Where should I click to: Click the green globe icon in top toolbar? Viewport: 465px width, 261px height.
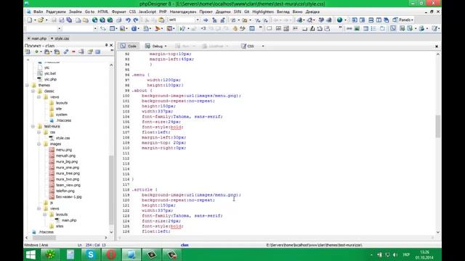pyautogui.click(x=339, y=20)
